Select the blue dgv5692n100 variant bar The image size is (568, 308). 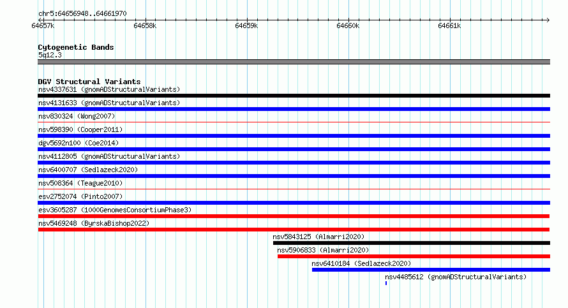pyautogui.click(x=294, y=149)
